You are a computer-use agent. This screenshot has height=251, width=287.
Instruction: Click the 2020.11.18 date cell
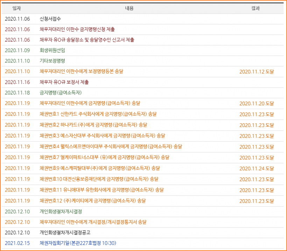(17, 93)
